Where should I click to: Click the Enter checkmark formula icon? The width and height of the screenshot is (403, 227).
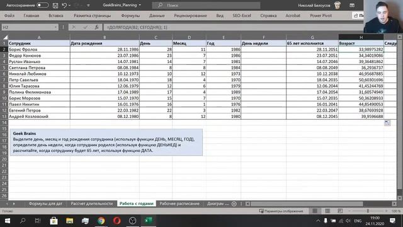click(x=86, y=27)
